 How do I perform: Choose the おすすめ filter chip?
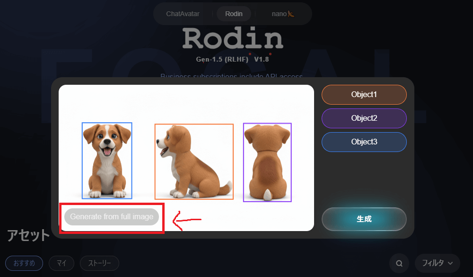pyautogui.click(x=24, y=263)
